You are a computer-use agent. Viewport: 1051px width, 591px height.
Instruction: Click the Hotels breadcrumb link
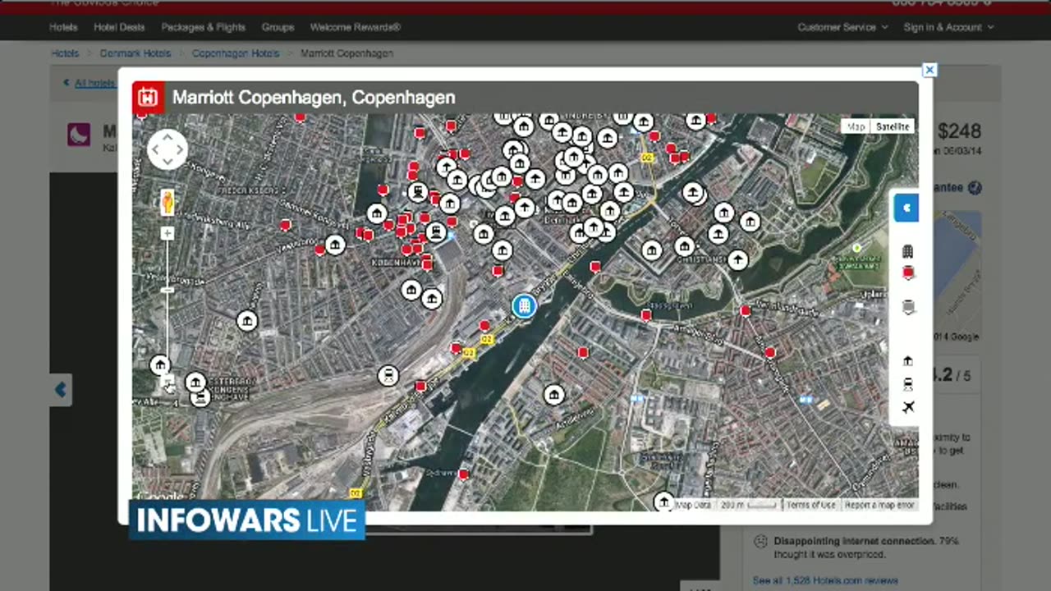point(66,53)
